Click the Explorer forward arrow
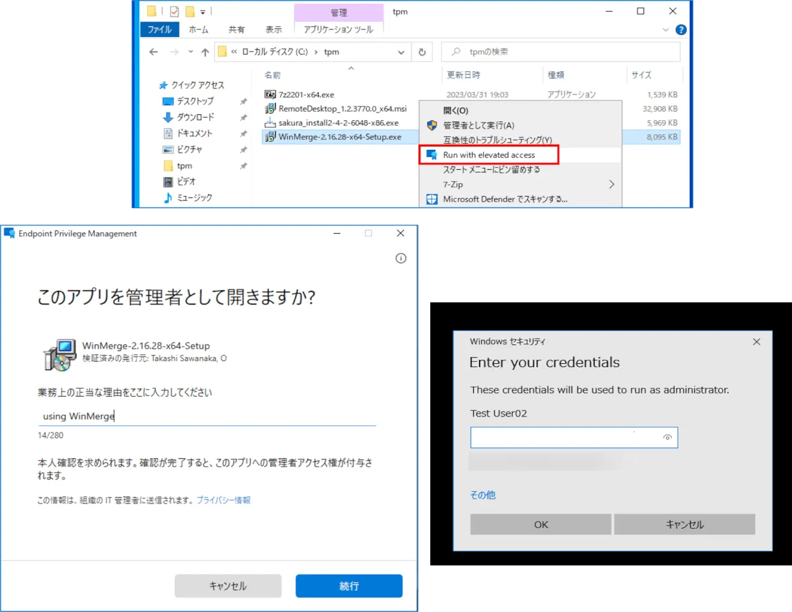The height and width of the screenshot is (612, 792). (174, 52)
